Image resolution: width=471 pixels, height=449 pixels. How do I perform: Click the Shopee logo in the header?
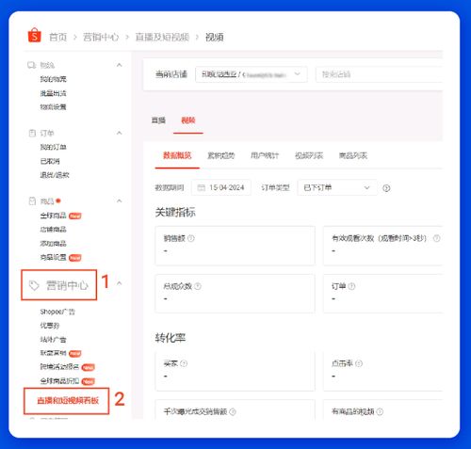pos(34,35)
